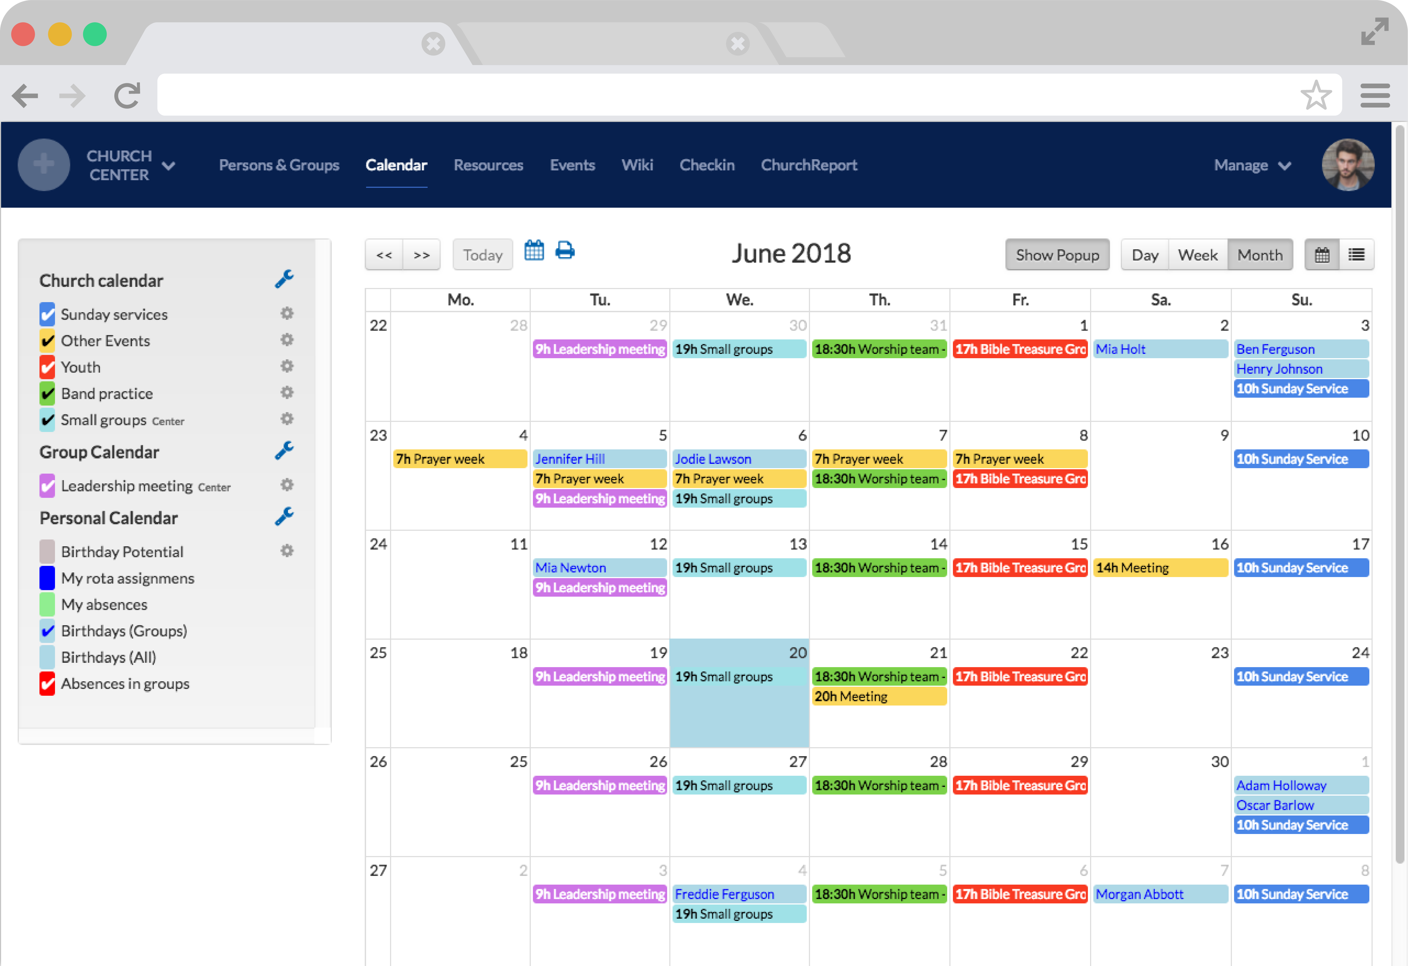Open Freddie Ferguson birthday entry
1408x966 pixels.
[739, 894]
